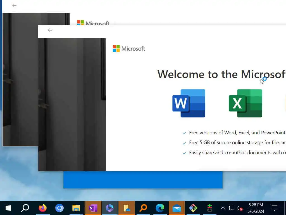The image size is (286, 215).
Task: Open the clock showing 5:28 PM
Action: point(256,208)
